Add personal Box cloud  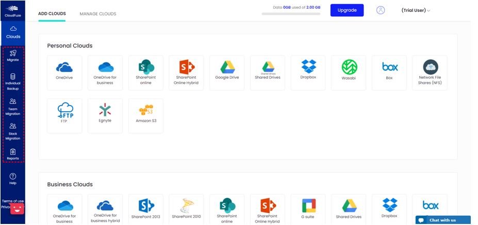389,73
